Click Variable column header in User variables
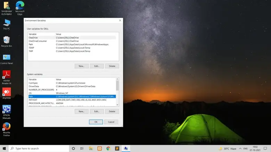The width and height of the screenshot is (271, 152). coord(41,34)
